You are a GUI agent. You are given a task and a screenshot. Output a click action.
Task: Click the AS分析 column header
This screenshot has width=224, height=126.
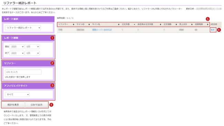(214, 25)
